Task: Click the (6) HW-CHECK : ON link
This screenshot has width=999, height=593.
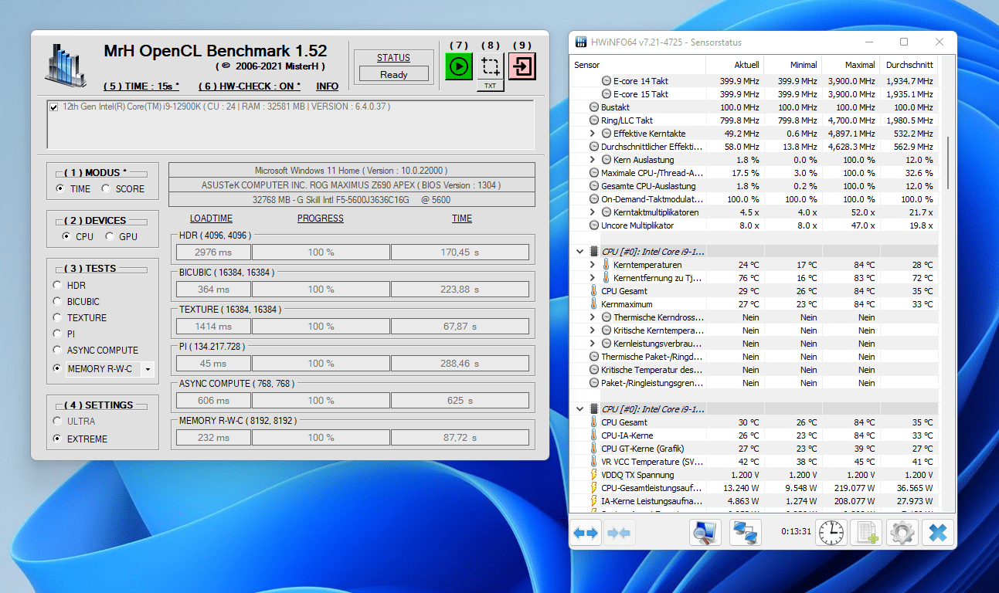Action: coord(250,86)
